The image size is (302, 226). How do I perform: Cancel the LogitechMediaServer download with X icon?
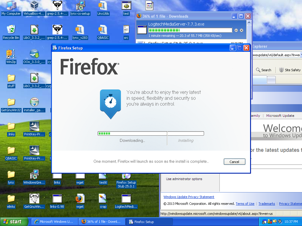click(x=242, y=30)
